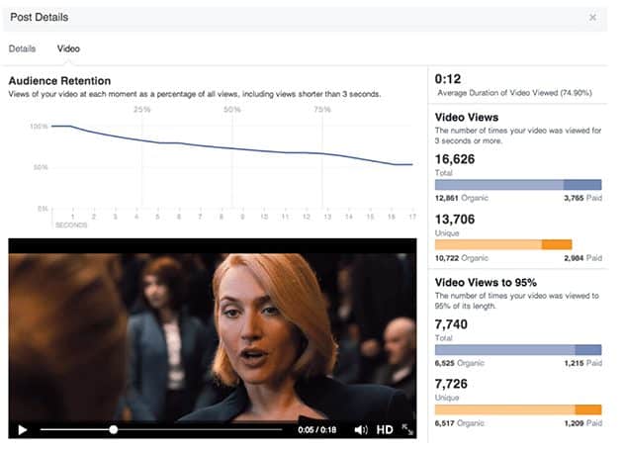Click the 0:05 / 0:18 time display

pyautogui.click(x=317, y=429)
